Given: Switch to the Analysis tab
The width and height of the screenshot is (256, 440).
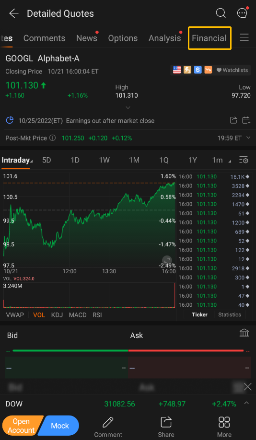Looking at the screenshot, I should (165, 38).
